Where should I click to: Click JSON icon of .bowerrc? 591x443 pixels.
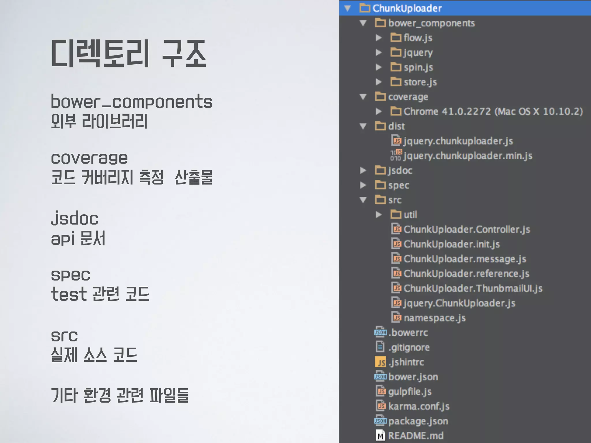click(380, 332)
